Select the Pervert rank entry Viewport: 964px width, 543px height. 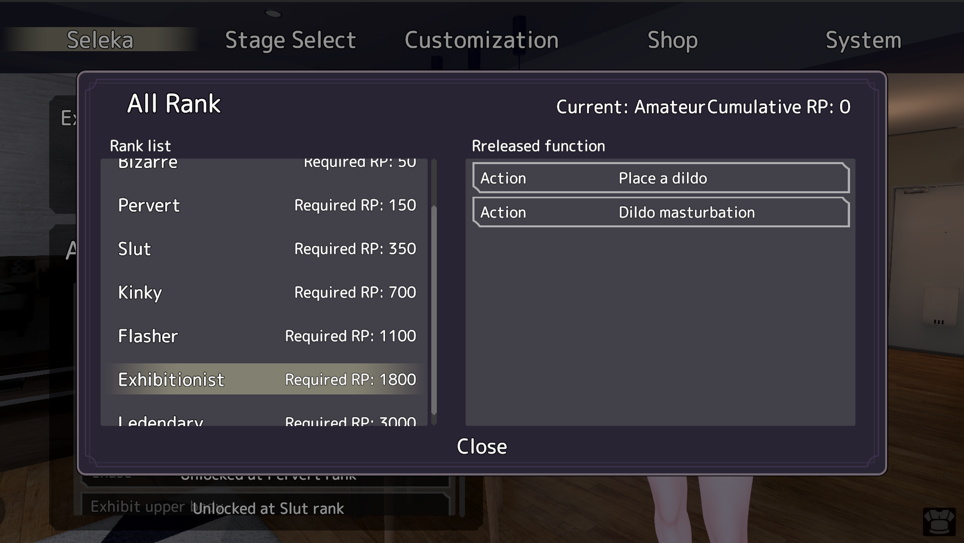pos(267,205)
